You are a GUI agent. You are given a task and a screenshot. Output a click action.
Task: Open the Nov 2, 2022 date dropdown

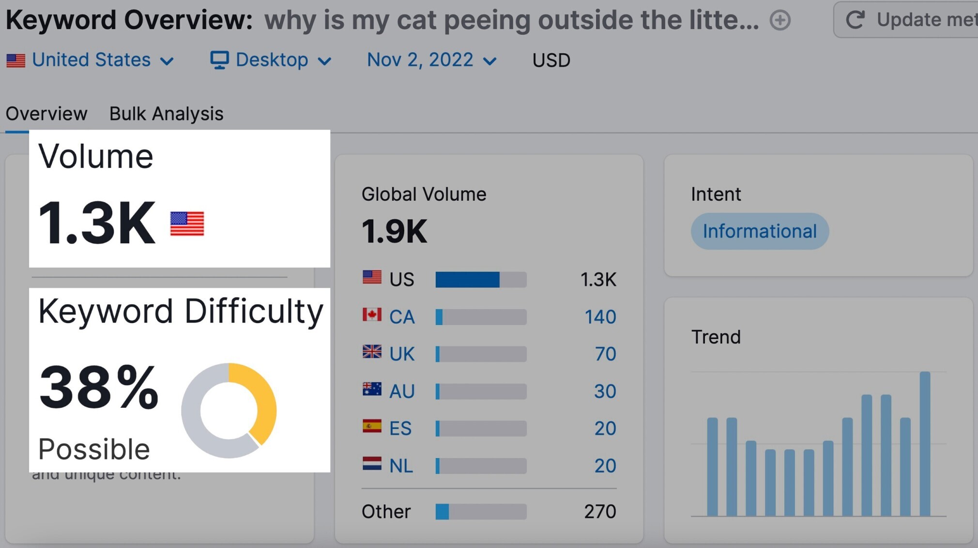tap(431, 60)
